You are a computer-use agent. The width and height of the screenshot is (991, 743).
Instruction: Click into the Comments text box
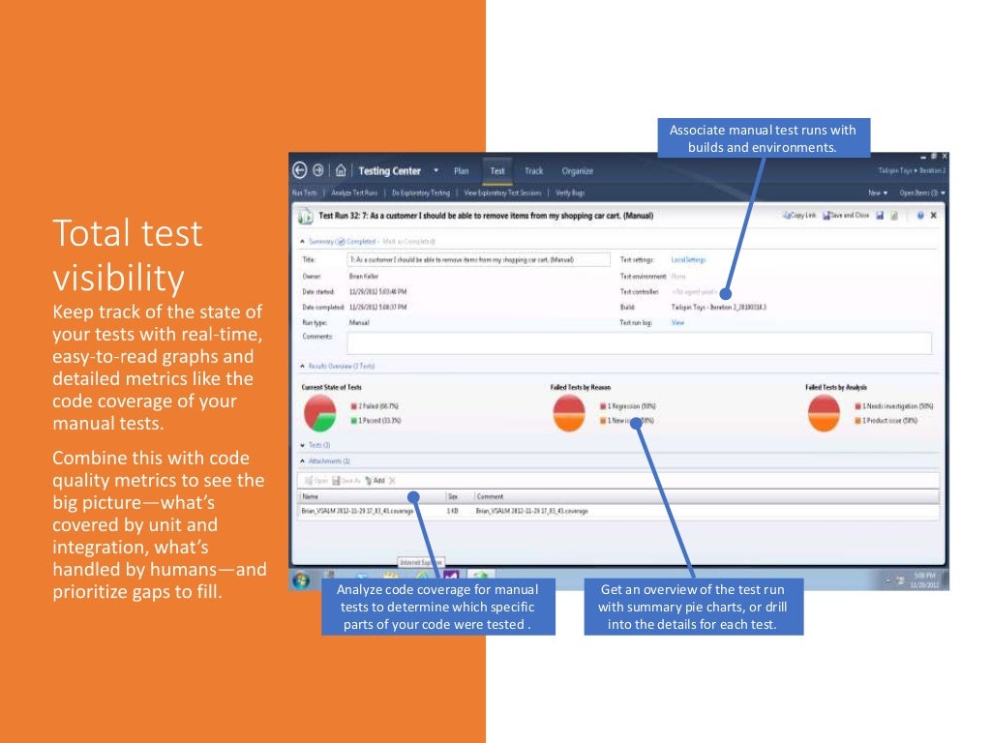(639, 343)
